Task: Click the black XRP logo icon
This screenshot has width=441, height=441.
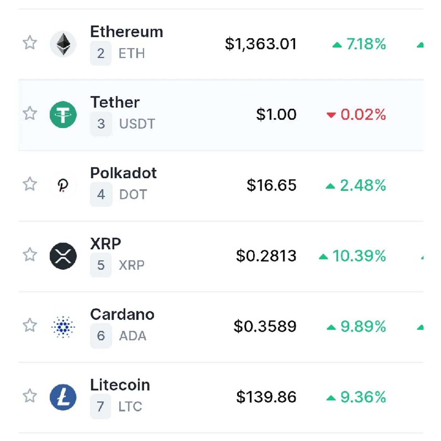Action: pyautogui.click(x=63, y=256)
